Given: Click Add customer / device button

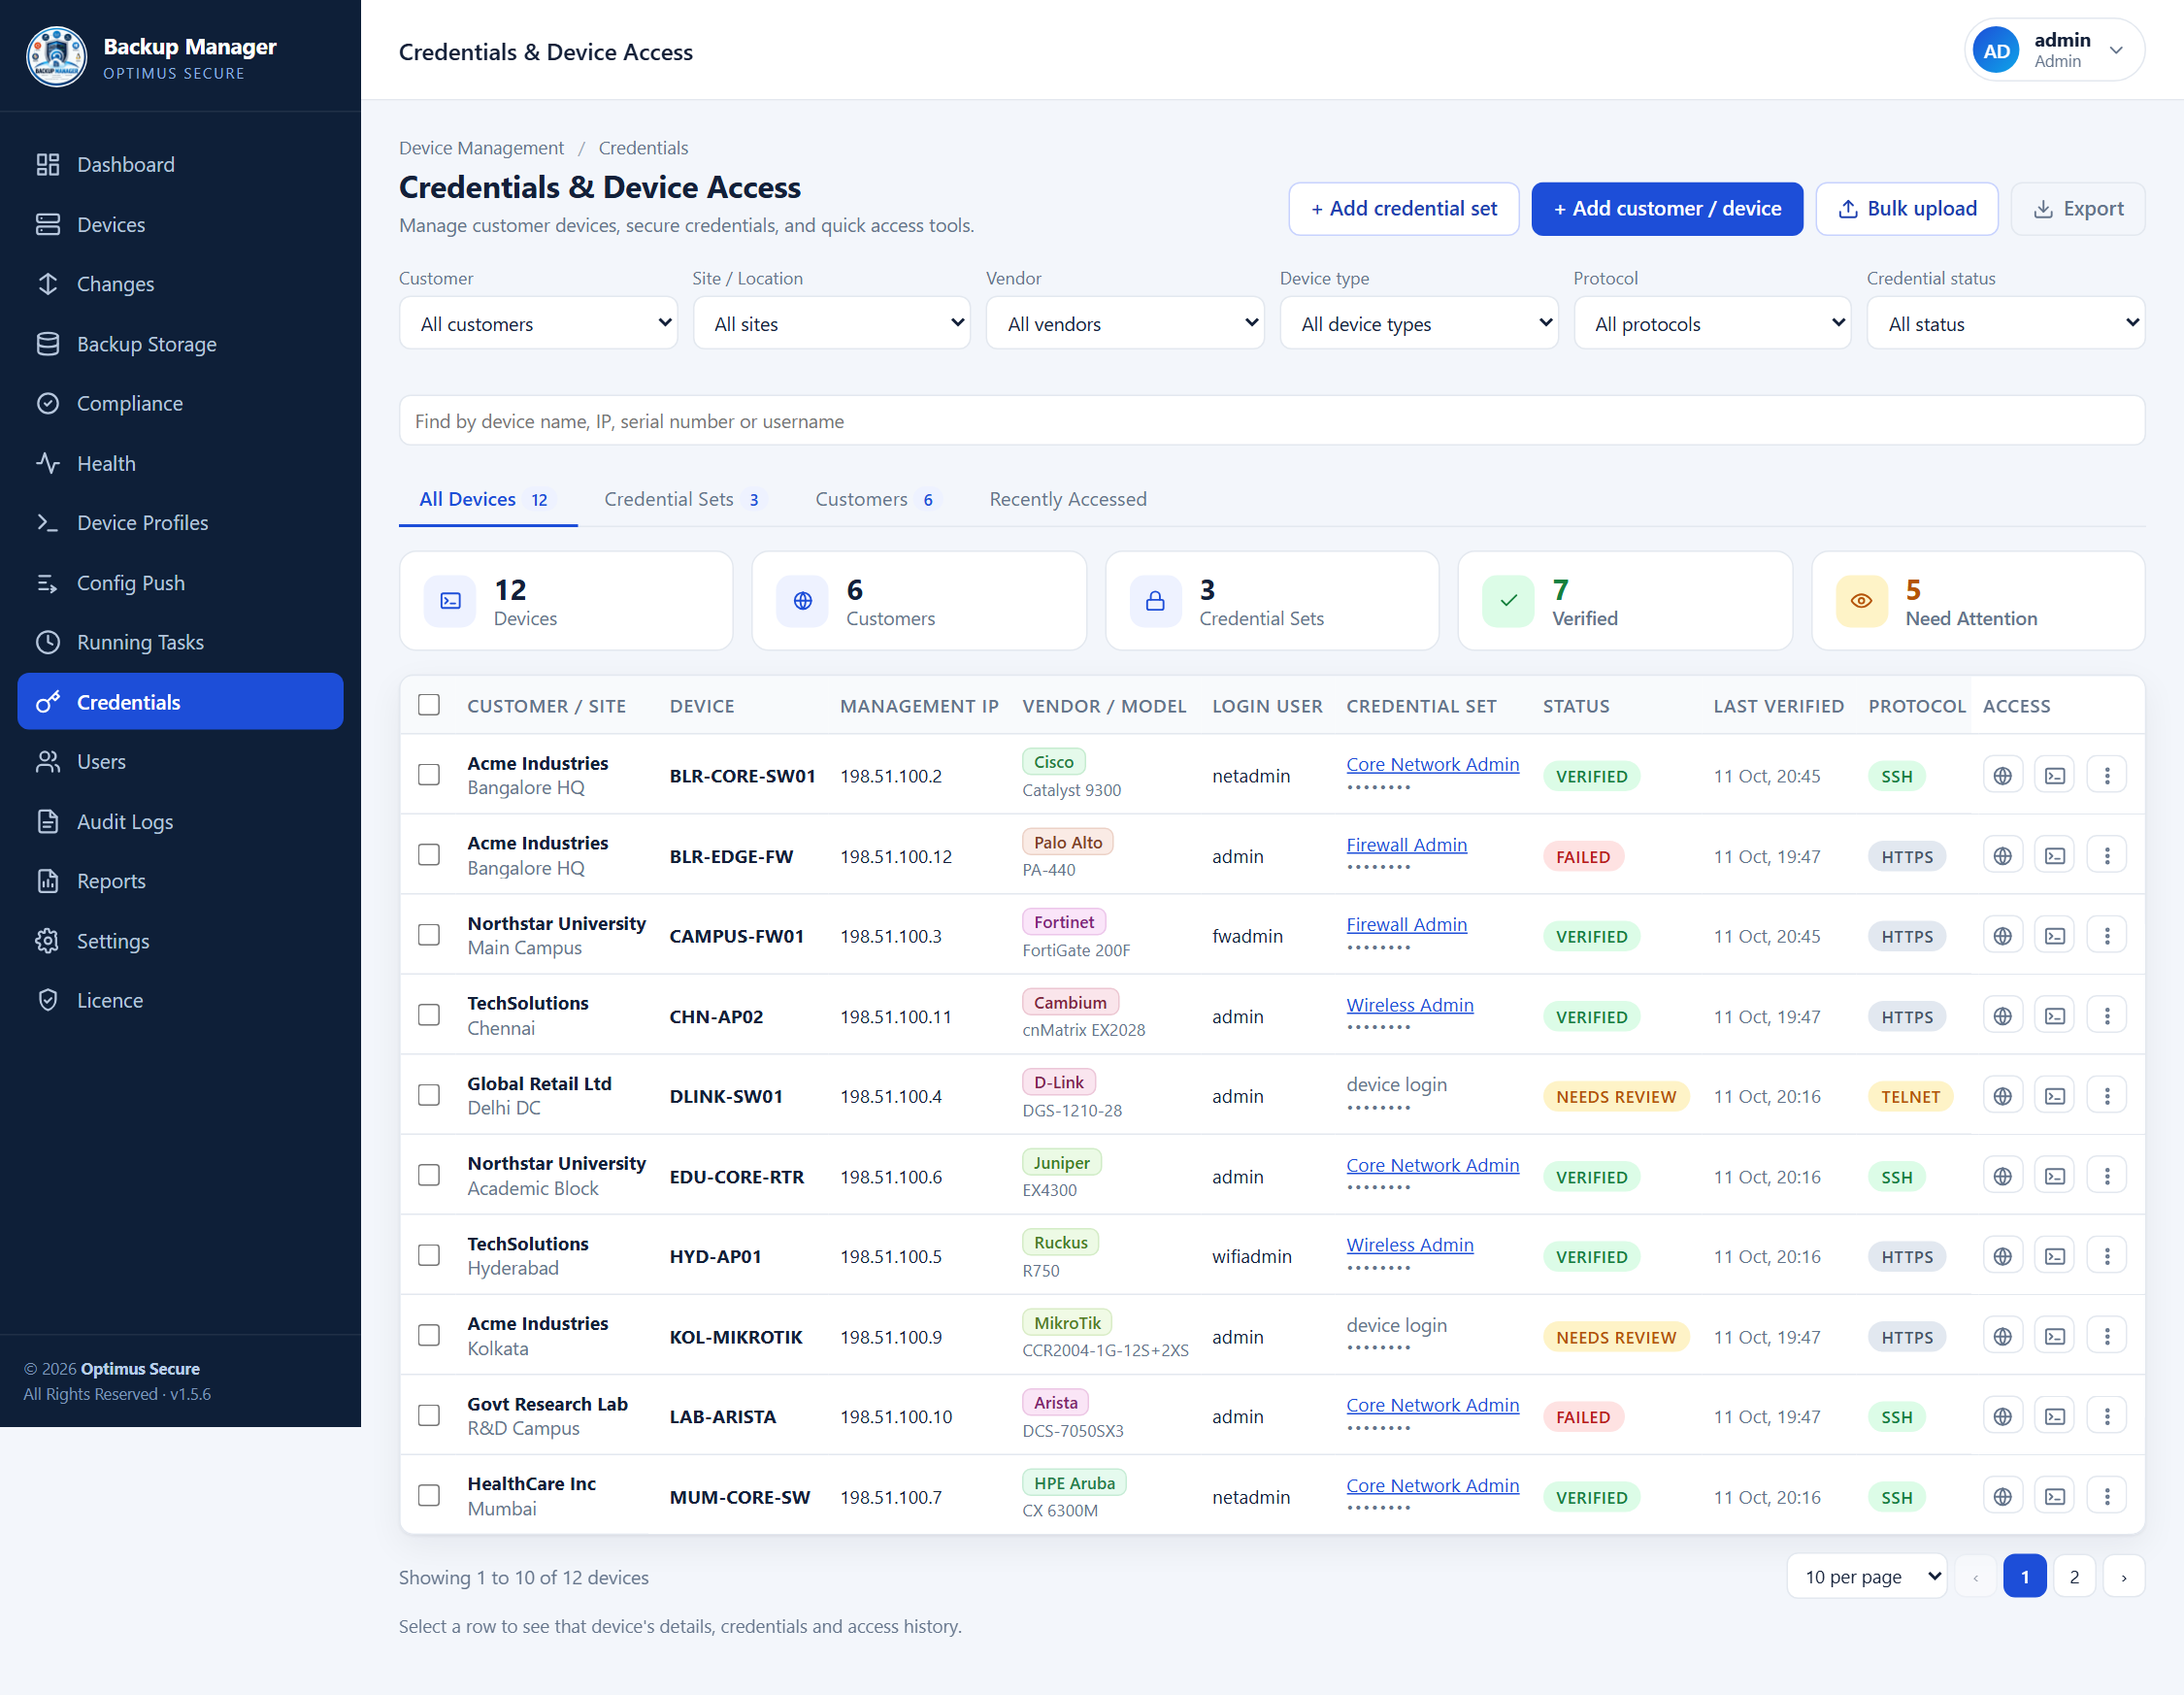Looking at the screenshot, I should click(x=1667, y=209).
